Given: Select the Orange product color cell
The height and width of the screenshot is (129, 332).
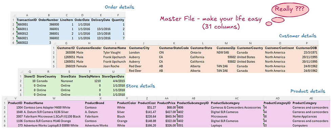Looking at the screenshot, I should tap(127, 121).
